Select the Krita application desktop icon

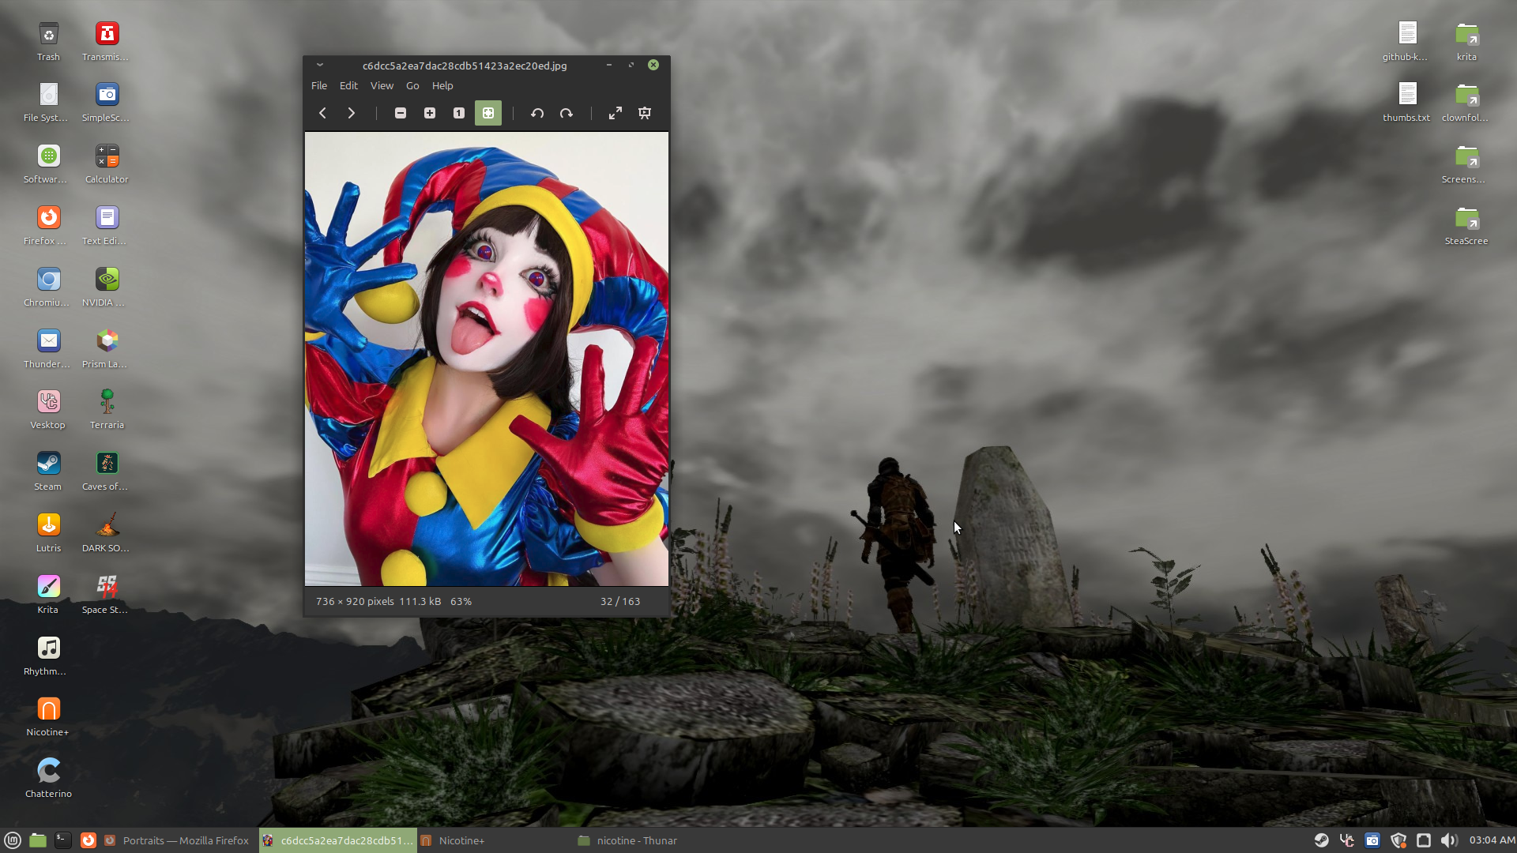[x=47, y=595]
